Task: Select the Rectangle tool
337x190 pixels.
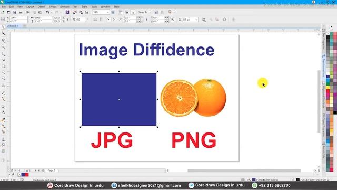Action: pyautogui.click(x=3, y=66)
